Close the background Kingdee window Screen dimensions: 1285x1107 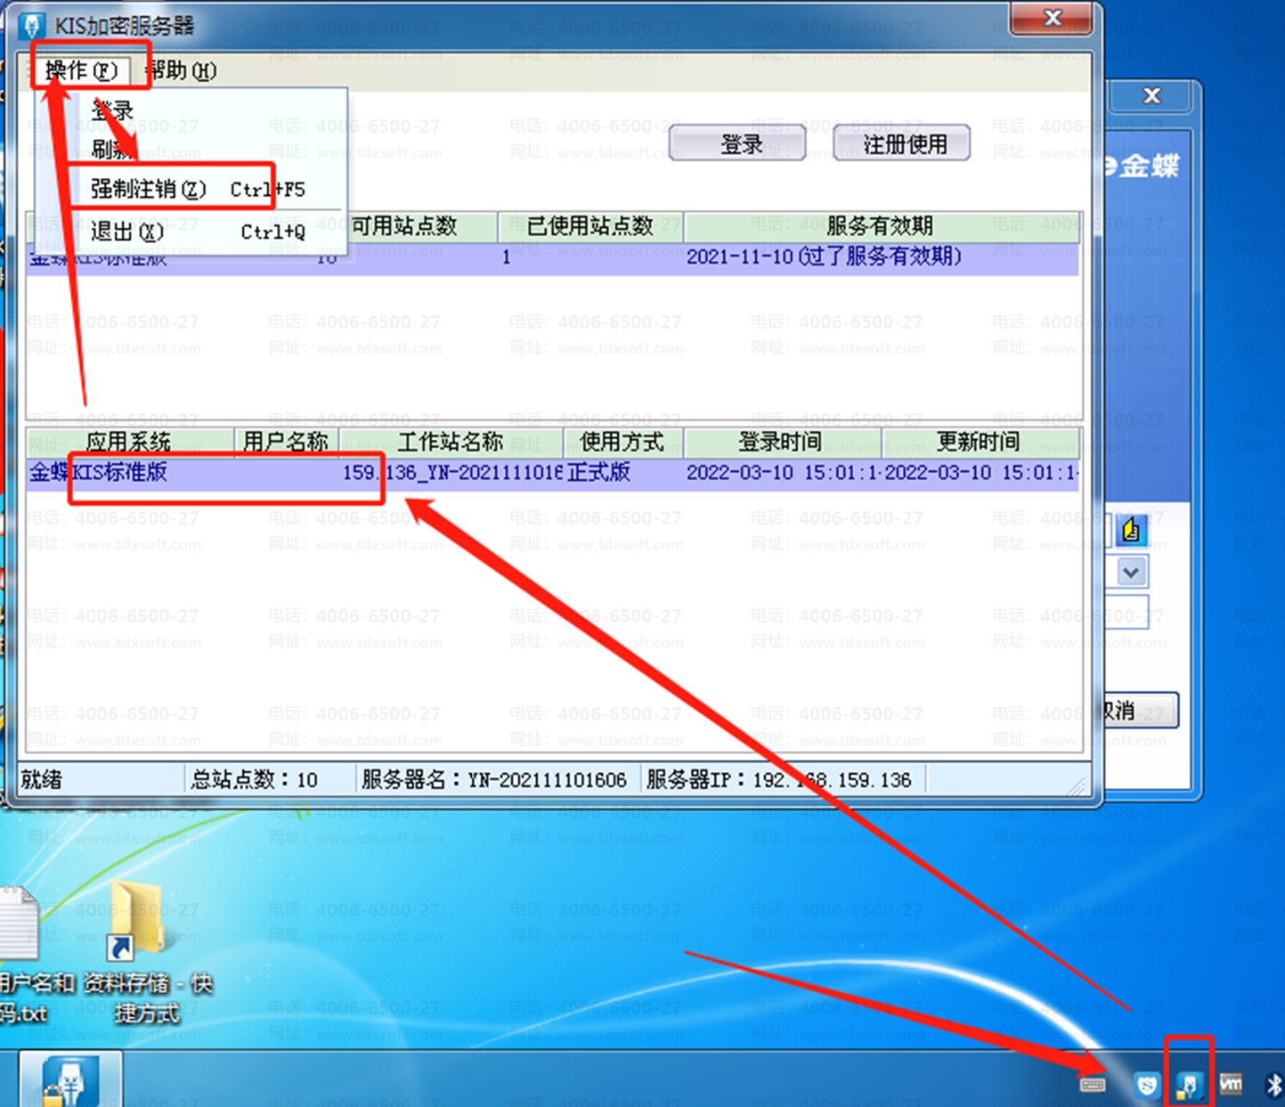coord(1151,96)
